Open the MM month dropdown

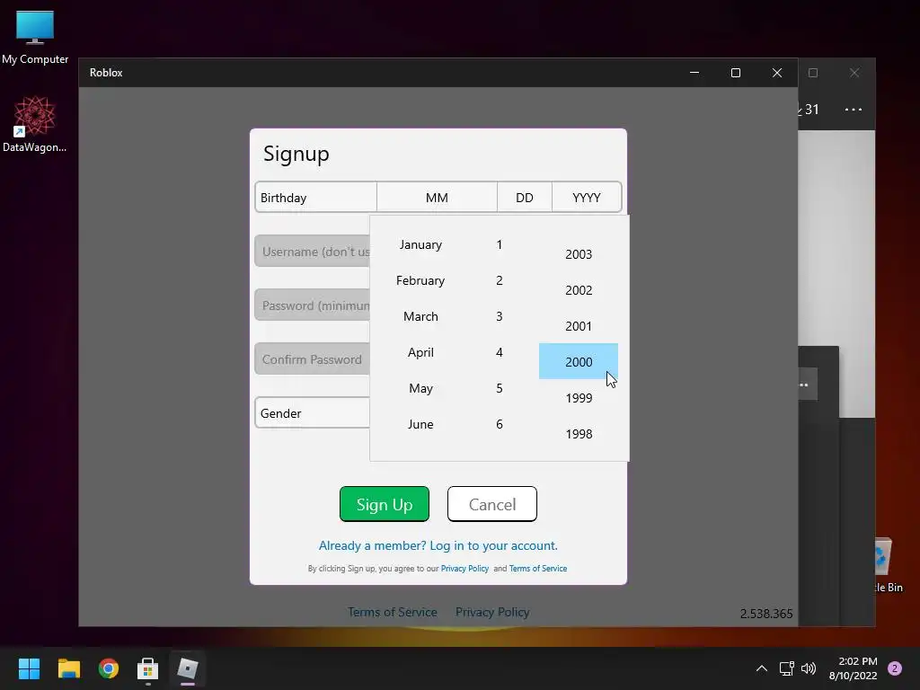pos(437,197)
